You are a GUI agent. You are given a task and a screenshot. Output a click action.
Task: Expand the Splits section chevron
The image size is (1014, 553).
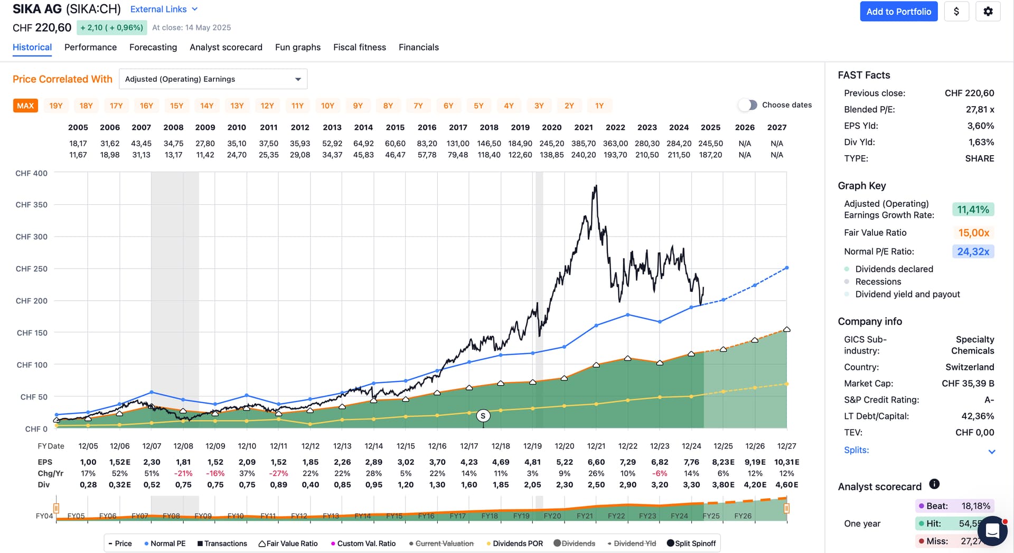click(991, 451)
